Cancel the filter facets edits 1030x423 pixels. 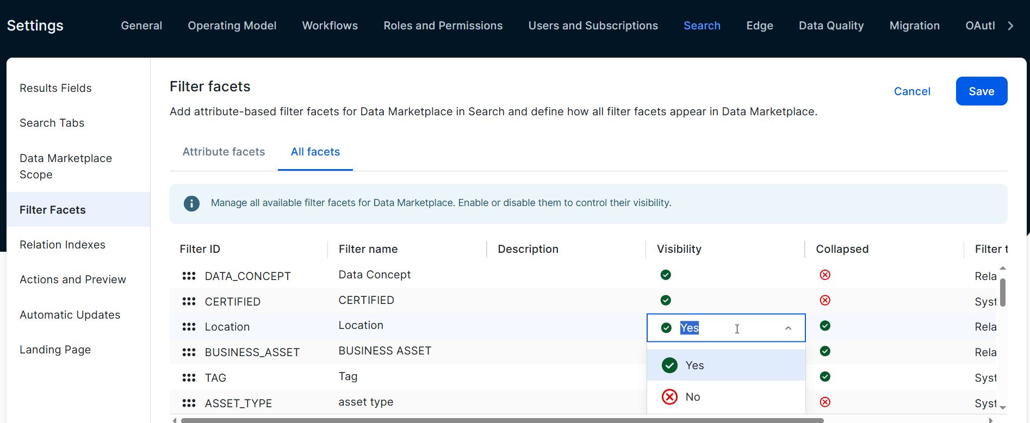pos(912,91)
